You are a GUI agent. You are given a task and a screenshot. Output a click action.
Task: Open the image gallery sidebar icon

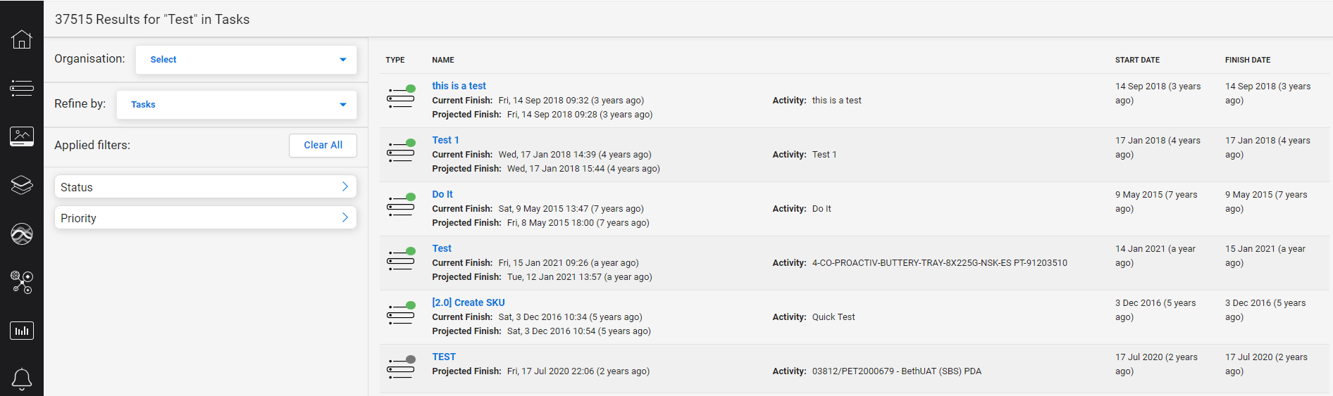(x=22, y=136)
